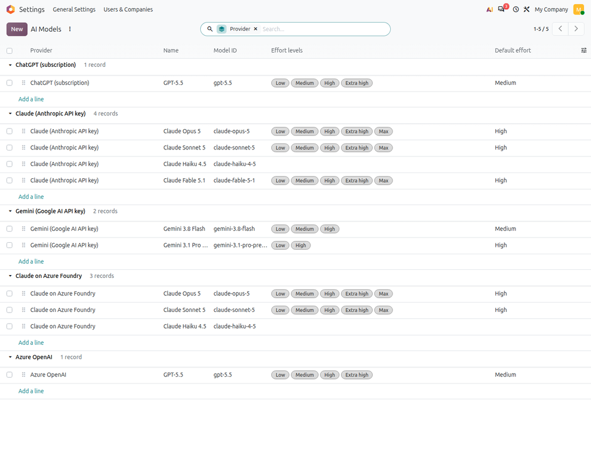Click drag handle on ChatGPT (subscription) GPT-5.5 row
Image resolution: width=591 pixels, height=455 pixels.
(23, 83)
